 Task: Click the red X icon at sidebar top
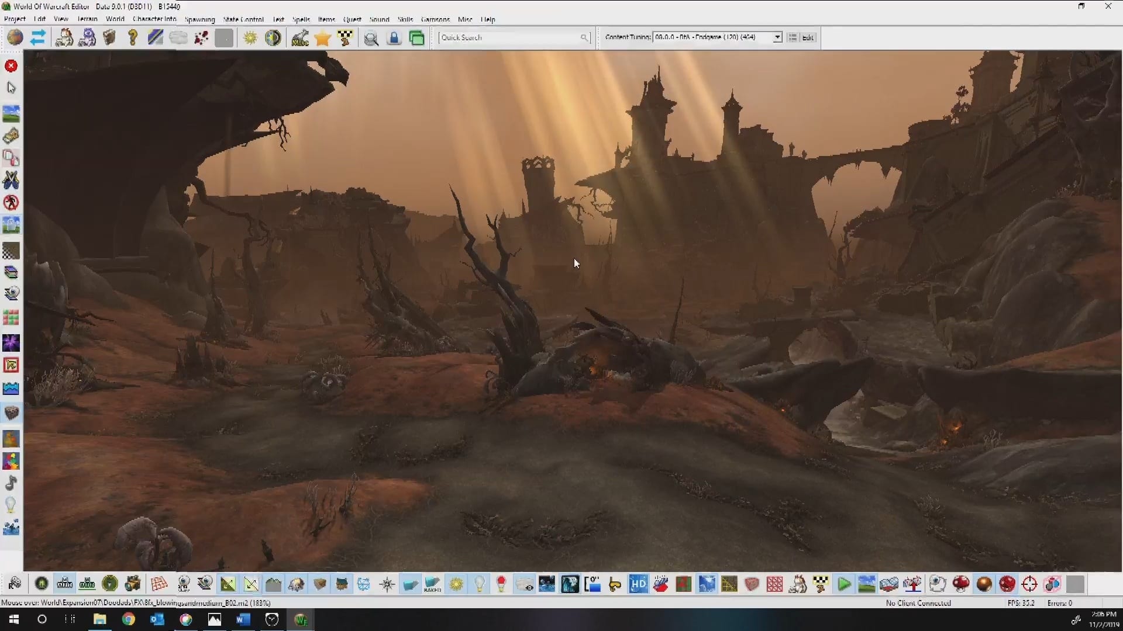pyautogui.click(x=11, y=66)
